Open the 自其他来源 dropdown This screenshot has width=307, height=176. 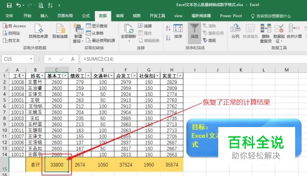pyautogui.click(x=38, y=32)
